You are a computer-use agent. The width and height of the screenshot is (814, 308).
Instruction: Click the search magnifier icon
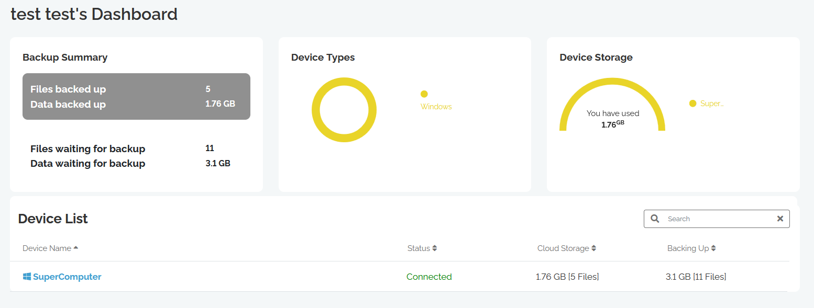tap(655, 219)
